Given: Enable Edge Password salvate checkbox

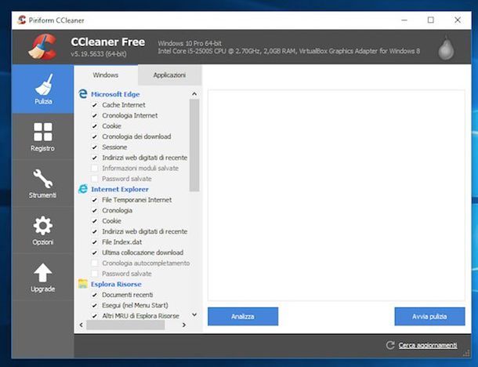Looking at the screenshot, I should (x=95, y=179).
